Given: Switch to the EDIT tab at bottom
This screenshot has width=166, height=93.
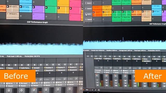Looking at the screenshot, I should point(87,90).
